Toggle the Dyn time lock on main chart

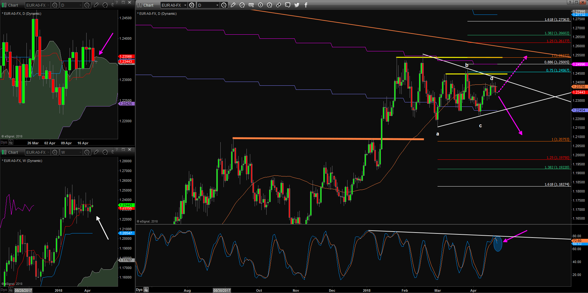coord(146,290)
